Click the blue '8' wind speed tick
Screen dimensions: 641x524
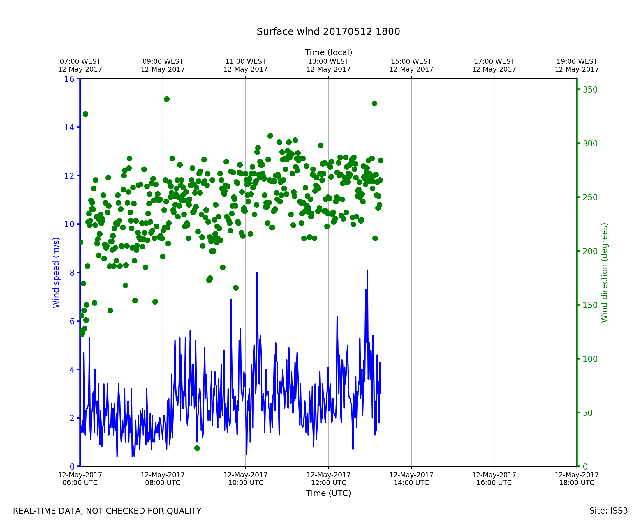coord(72,273)
